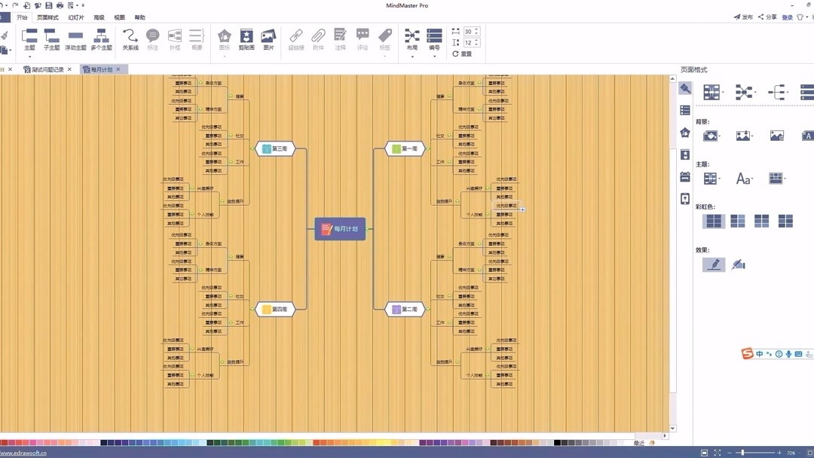The image size is (814, 458).
Task: Attach a file using the 附件 icon
Action: point(317,38)
